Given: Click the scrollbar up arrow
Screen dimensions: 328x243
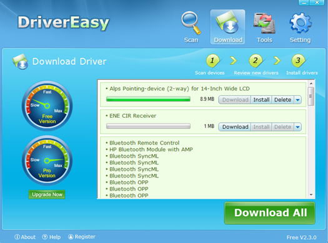Looking at the screenshot, I should pos(311,83).
